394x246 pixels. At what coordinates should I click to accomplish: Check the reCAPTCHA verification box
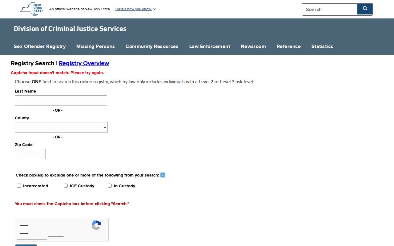pos(24,229)
